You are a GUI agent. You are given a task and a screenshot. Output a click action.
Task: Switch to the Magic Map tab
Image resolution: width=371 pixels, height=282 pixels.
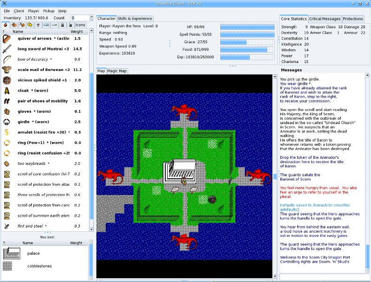tap(117, 71)
